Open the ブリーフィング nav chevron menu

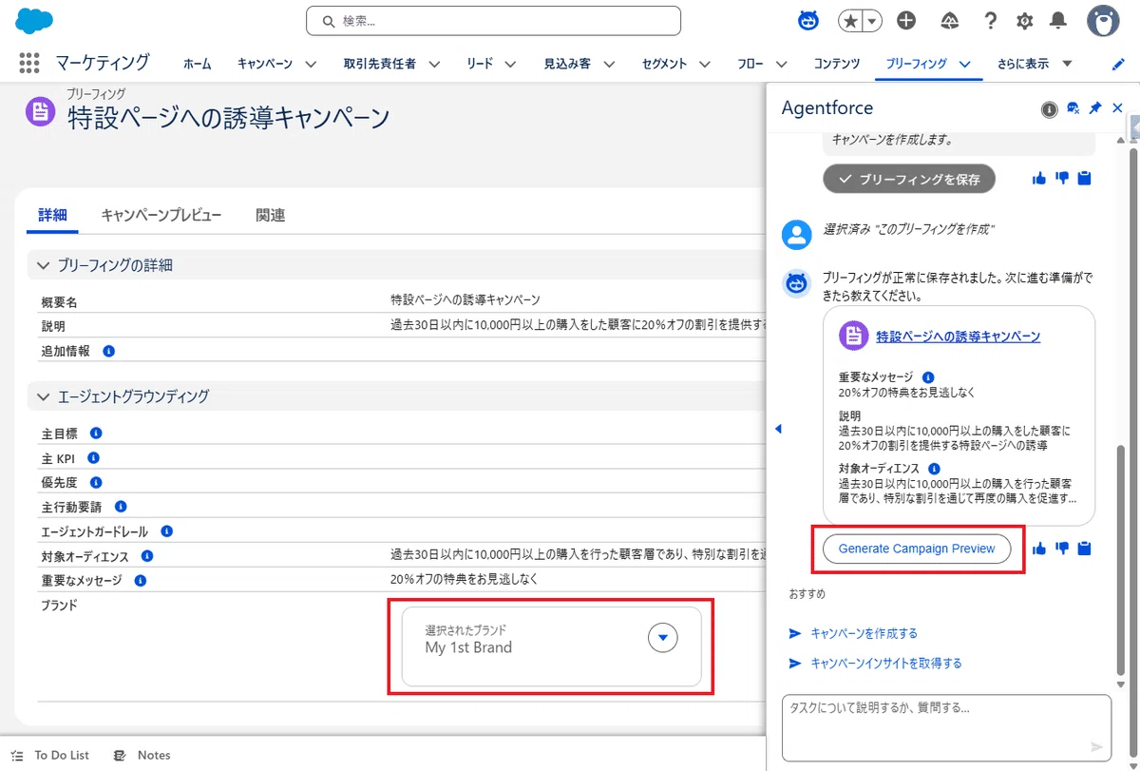click(964, 65)
